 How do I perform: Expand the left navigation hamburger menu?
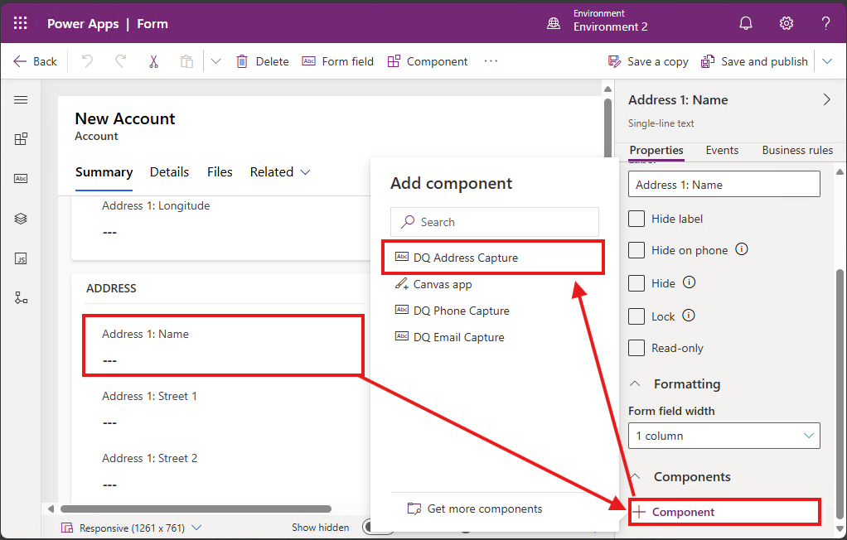(x=21, y=100)
